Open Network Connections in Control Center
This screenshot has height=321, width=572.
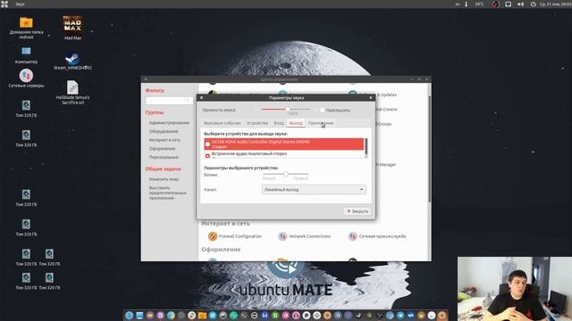tap(305, 236)
